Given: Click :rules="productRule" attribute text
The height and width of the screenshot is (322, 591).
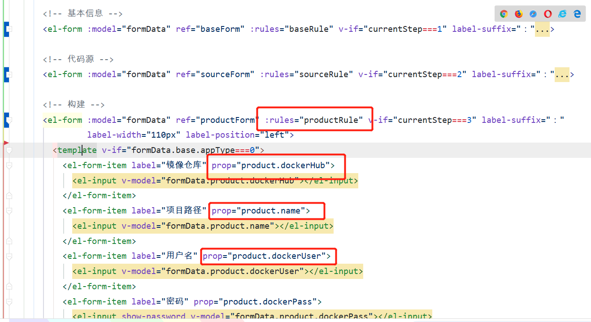Looking at the screenshot, I should pyautogui.click(x=314, y=120).
